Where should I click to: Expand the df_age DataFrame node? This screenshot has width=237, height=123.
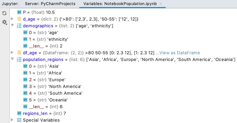pos(12,52)
